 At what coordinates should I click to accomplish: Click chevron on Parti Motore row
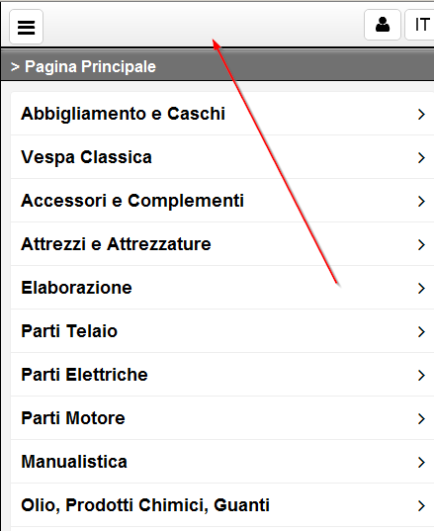[x=421, y=419]
